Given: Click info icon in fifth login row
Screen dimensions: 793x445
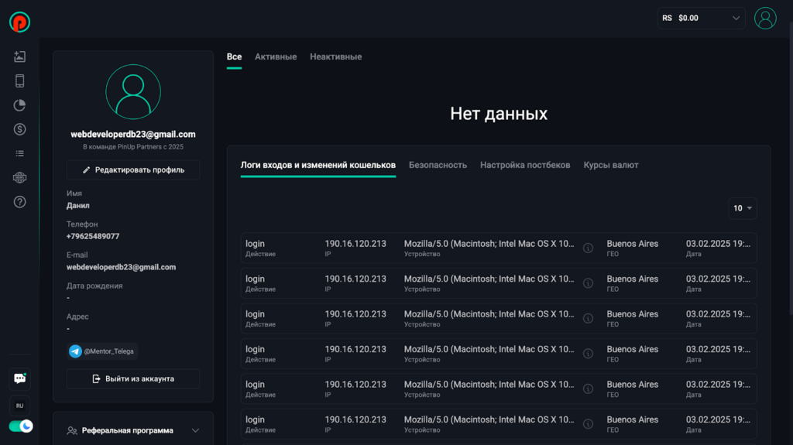Looking at the screenshot, I should (x=588, y=389).
